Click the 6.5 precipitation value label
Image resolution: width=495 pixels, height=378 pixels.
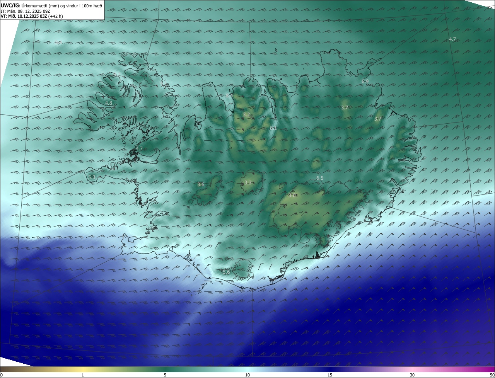pos(320,178)
